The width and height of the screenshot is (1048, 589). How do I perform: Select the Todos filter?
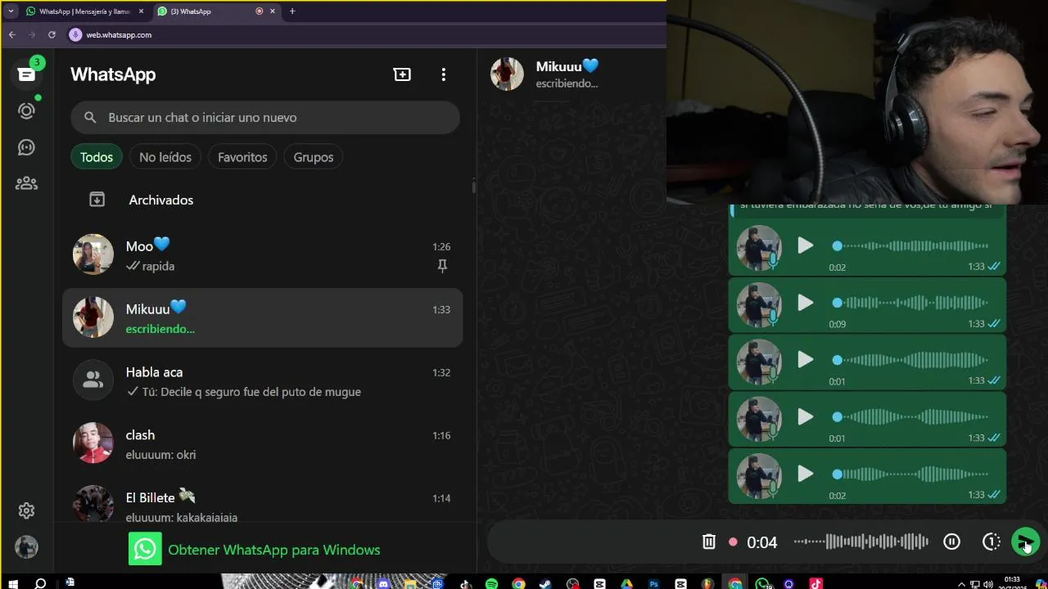(97, 157)
